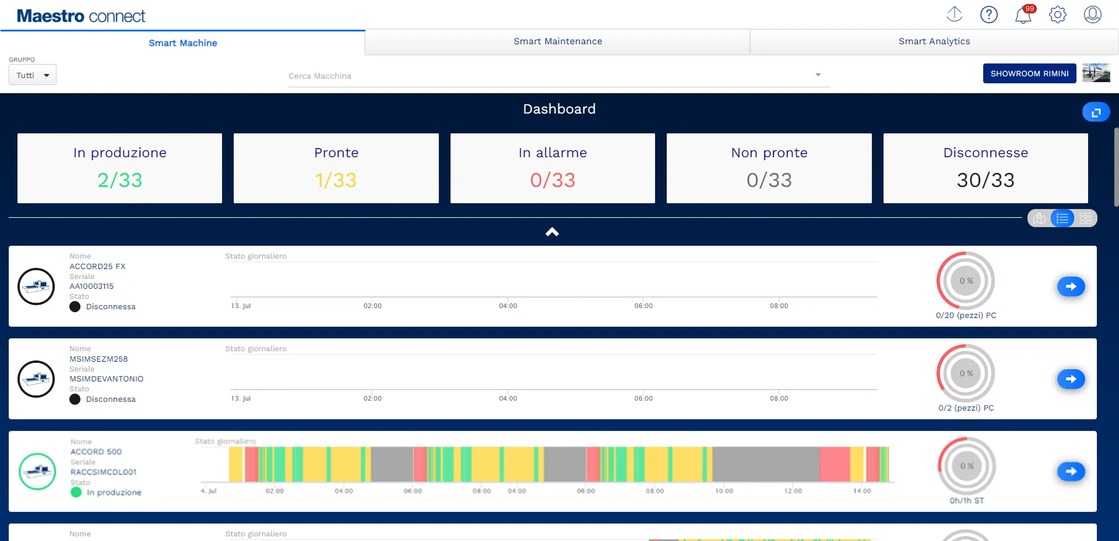
Task: Click the Maestro connect logo
Action: click(x=81, y=16)
